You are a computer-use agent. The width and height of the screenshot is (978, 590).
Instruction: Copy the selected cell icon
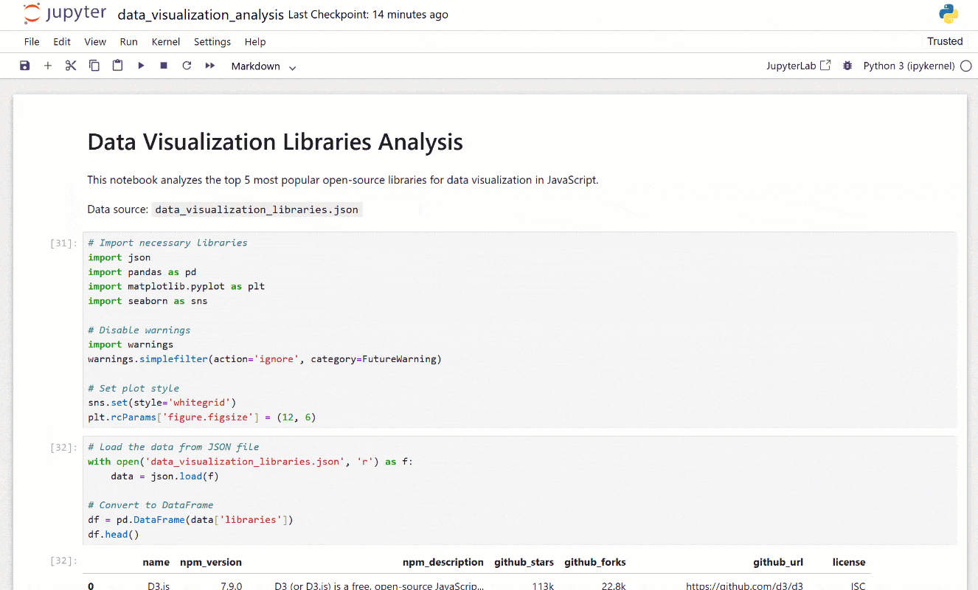click(x=94, y=66)
